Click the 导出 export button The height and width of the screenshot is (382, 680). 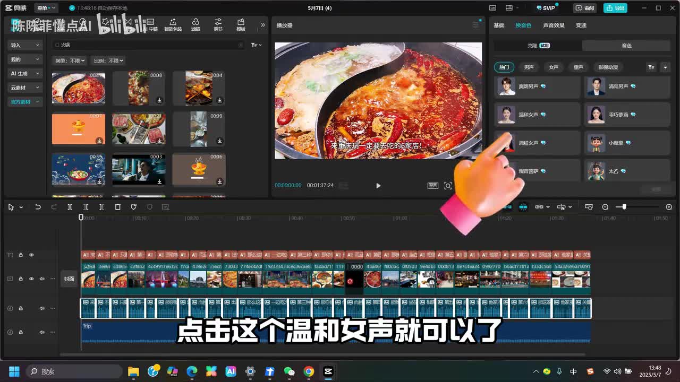pyautogui.click(x=616, y=8)
